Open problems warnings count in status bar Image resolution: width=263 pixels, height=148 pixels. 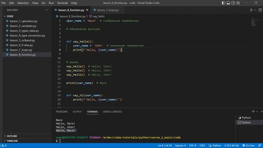pyautogui.click(x=4, y=146)
